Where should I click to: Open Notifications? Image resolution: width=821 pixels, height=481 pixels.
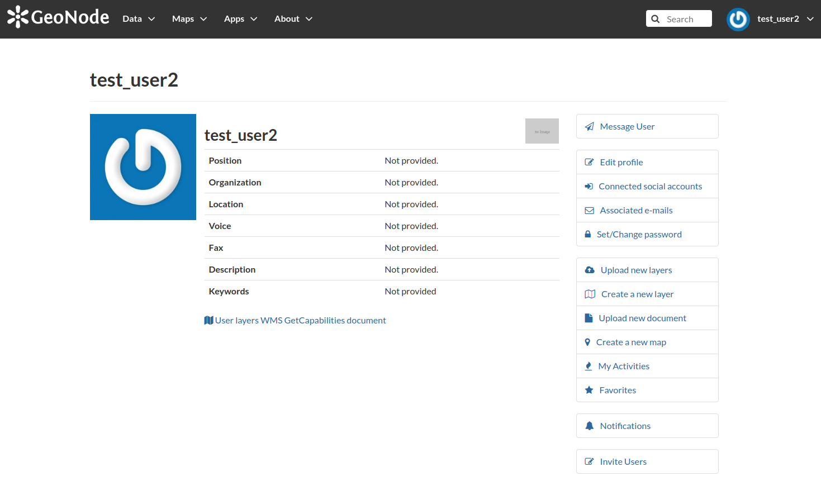647,426
